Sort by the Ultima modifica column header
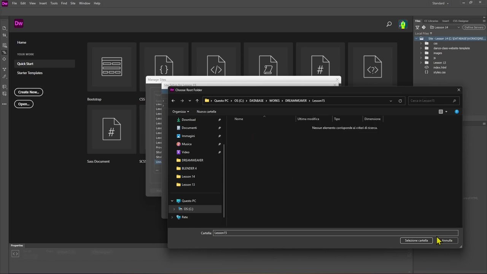 pyautogui.click(x=308, y=119)
